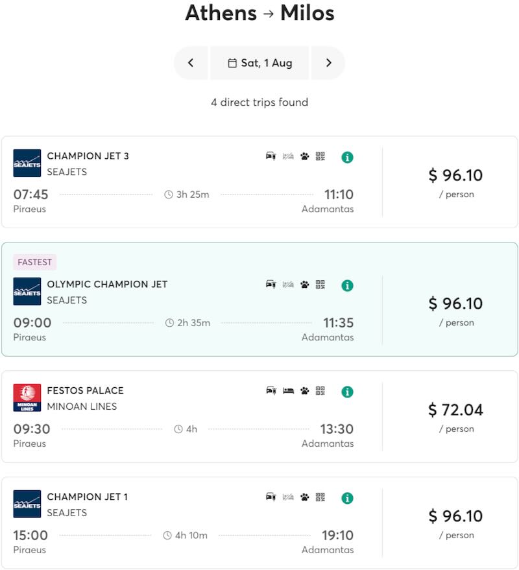519x570 pixels.
Task: Click paw icon on Champion Jet 1
Action: (305, 497)
